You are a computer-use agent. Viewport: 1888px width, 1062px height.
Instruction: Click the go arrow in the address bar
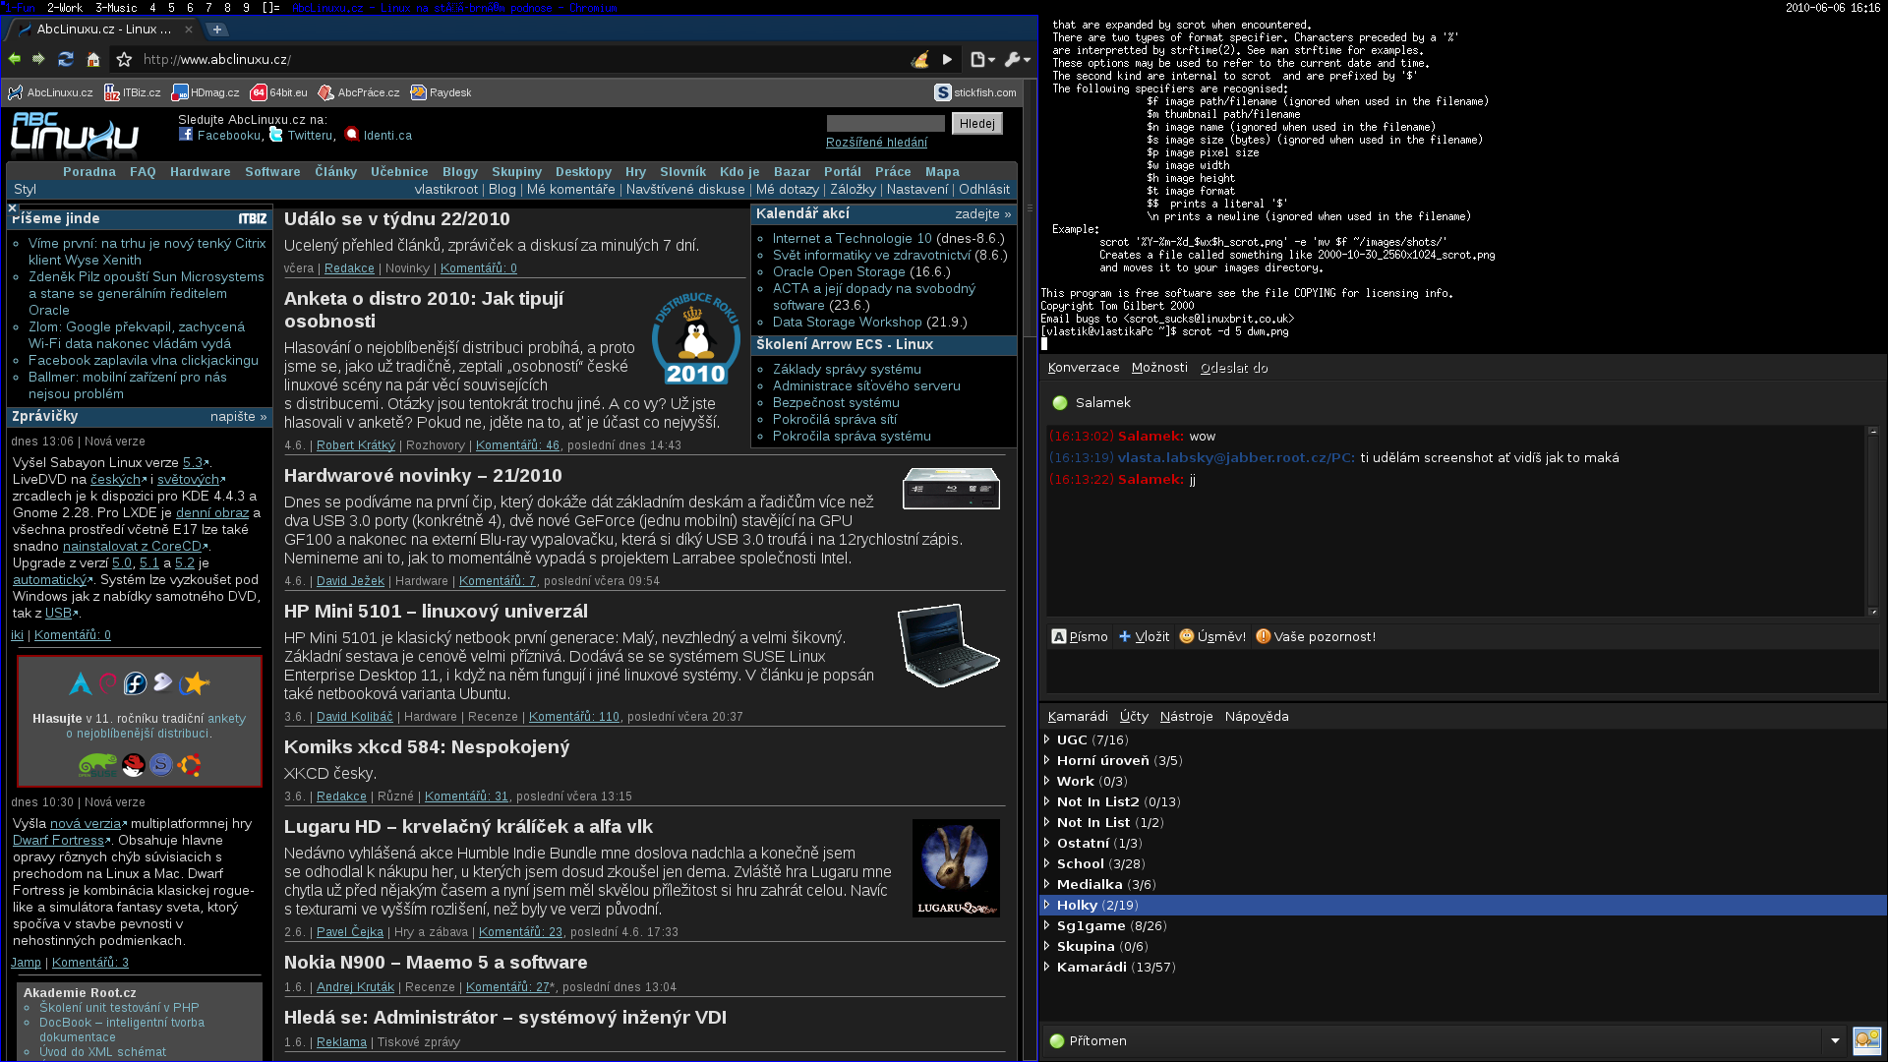(947, 59)
